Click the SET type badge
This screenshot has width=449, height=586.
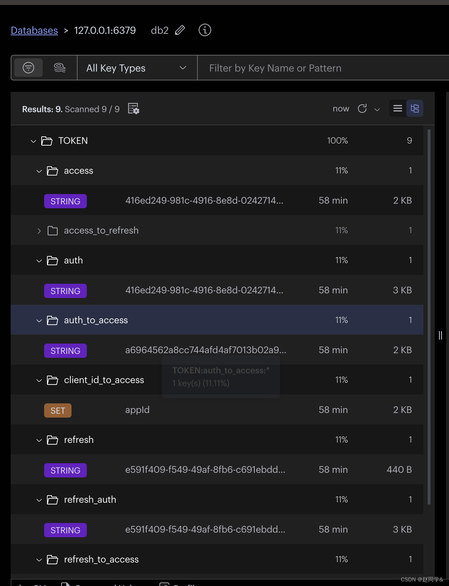(x=58, y=410)
